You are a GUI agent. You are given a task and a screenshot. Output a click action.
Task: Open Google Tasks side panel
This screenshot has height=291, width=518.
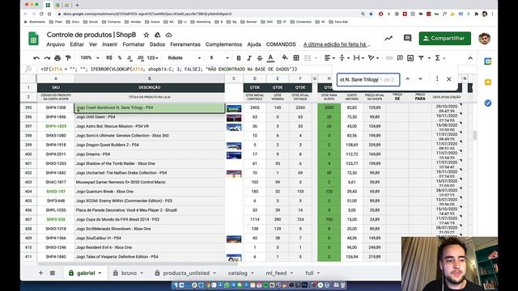[x=488, y=103]
